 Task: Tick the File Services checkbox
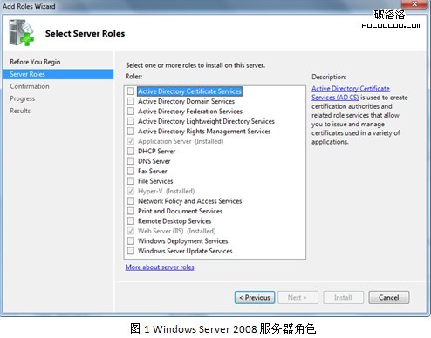tap(131, 181)
